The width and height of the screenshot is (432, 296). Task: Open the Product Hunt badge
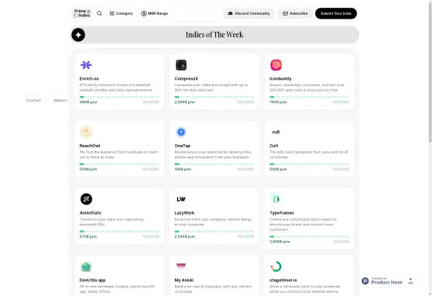click(x=388, y=281)
